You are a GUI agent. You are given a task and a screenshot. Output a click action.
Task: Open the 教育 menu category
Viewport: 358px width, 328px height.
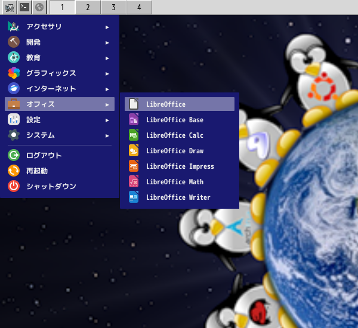tap(60, 57)
